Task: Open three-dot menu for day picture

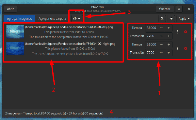Action: coord(177,32)
